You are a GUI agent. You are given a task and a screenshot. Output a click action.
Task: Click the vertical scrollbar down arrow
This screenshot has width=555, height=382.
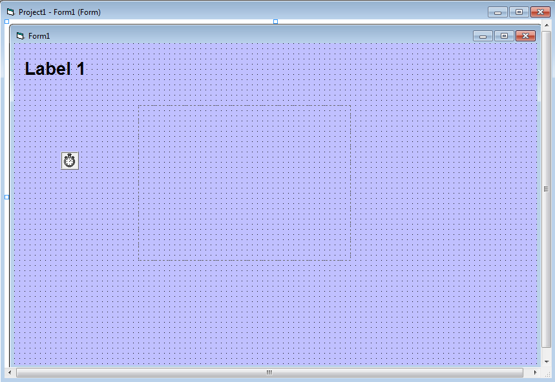click(x=547, y=361)
